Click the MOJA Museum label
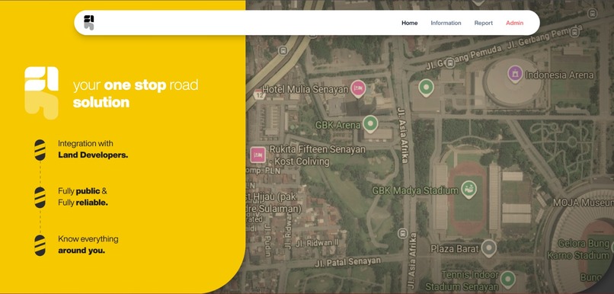This screenshot has width=614, height=294. 583,203
